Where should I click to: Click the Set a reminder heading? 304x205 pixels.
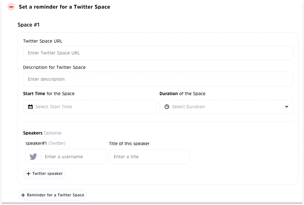[x=64, y=7]
